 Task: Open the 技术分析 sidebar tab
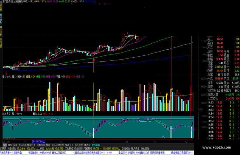pyautogui.click(x=1, y=18)
